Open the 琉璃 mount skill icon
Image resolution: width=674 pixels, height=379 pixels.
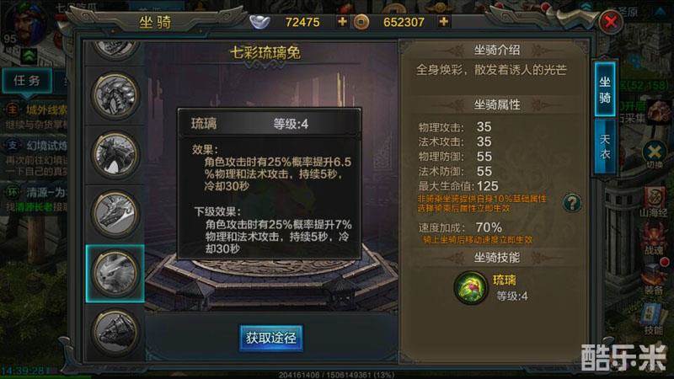point(471,287)
